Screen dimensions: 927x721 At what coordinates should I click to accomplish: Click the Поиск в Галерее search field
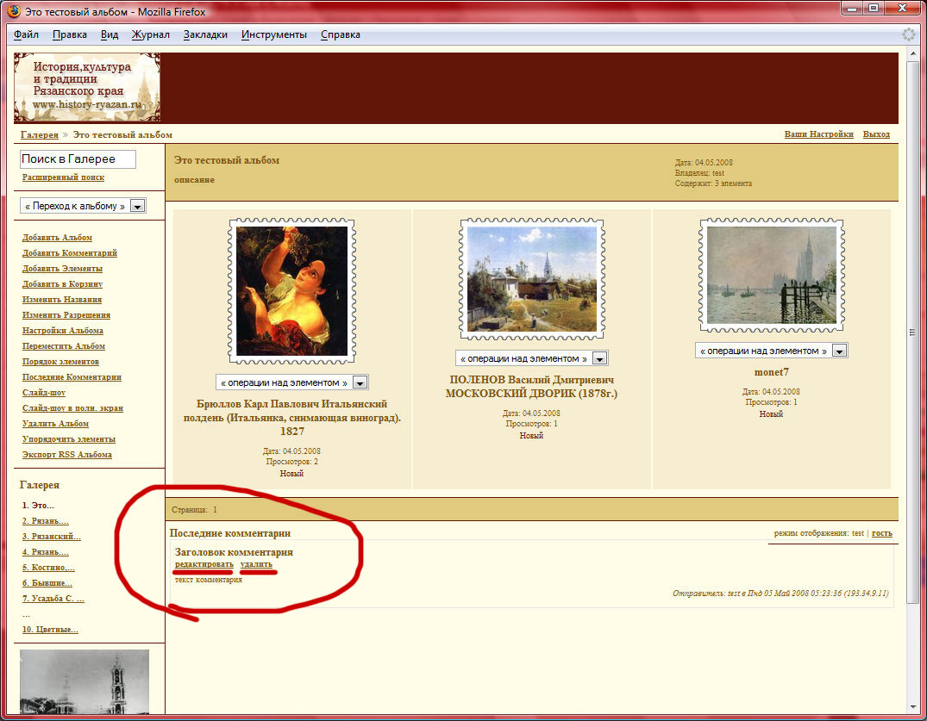(x=78, y=158)
